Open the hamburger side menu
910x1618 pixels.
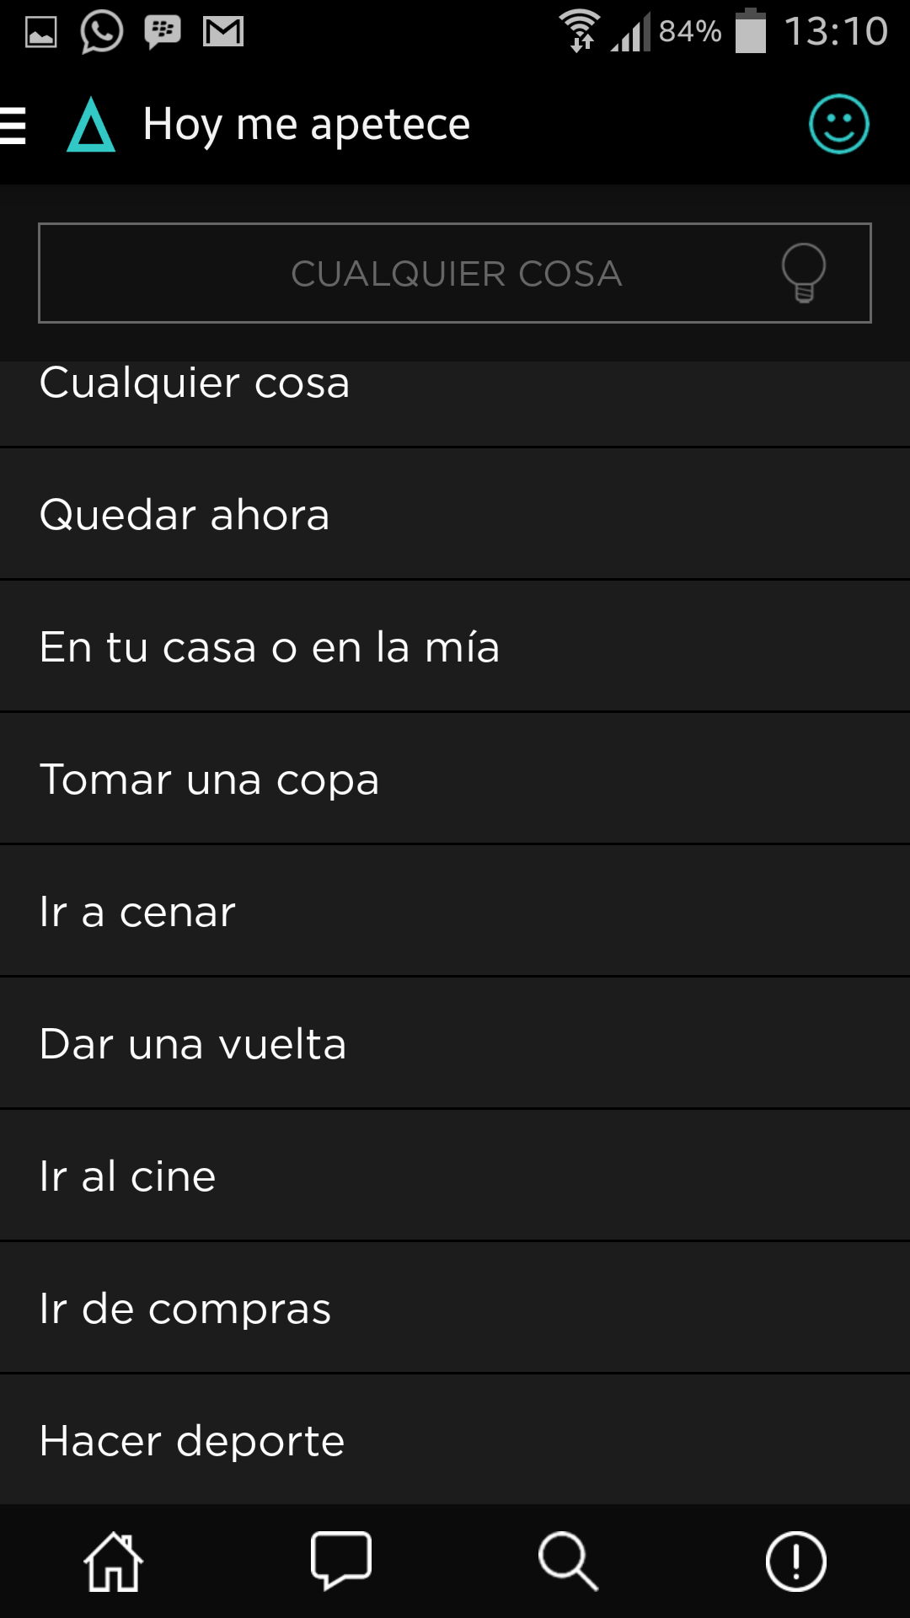[x=15, y=126]
